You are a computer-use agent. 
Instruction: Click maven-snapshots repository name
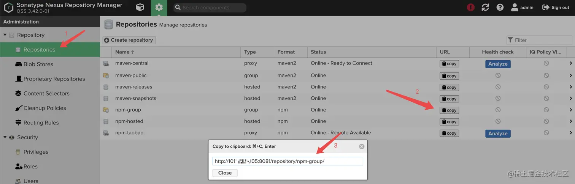136,98
